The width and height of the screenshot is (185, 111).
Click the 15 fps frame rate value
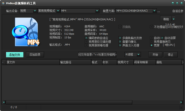point(68,38)
